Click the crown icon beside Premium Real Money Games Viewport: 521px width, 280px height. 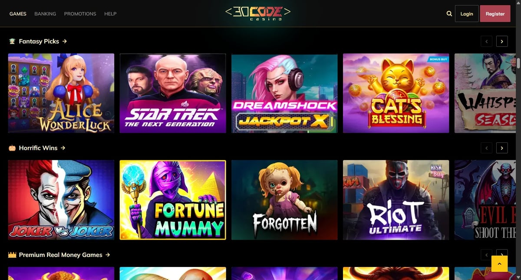tap(12, 255)
